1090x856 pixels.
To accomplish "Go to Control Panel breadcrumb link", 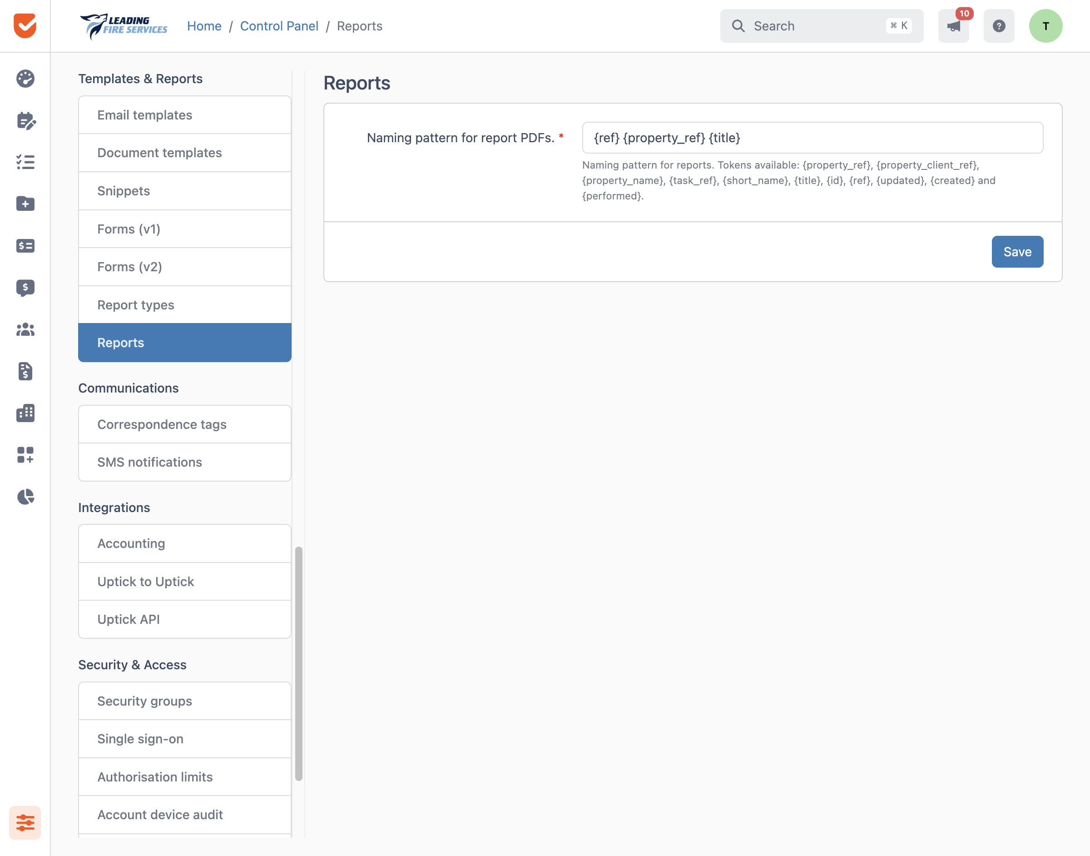I will click(x=279, y=26).
